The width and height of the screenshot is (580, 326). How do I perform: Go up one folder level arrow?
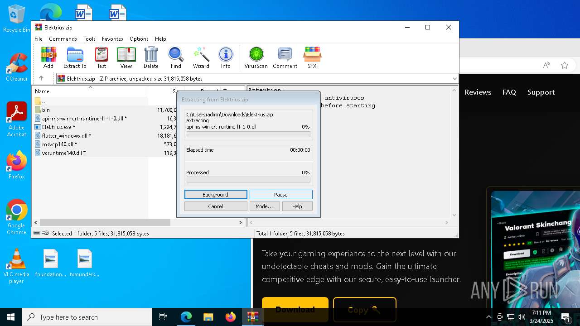pos(41,78)
